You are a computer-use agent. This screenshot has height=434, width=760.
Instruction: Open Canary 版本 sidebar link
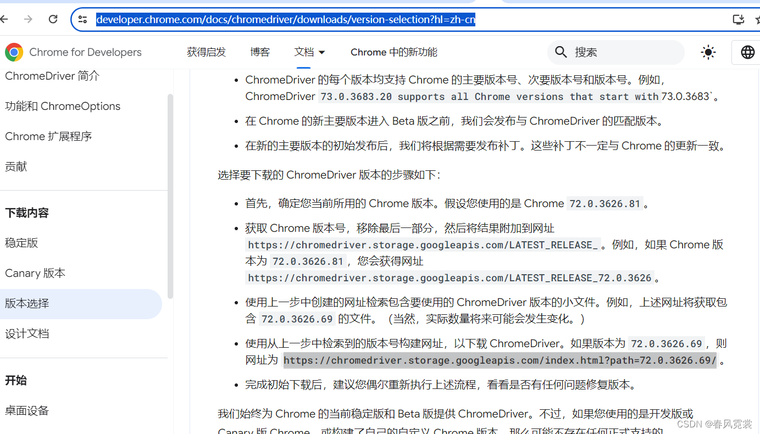[x=35, y=273]
